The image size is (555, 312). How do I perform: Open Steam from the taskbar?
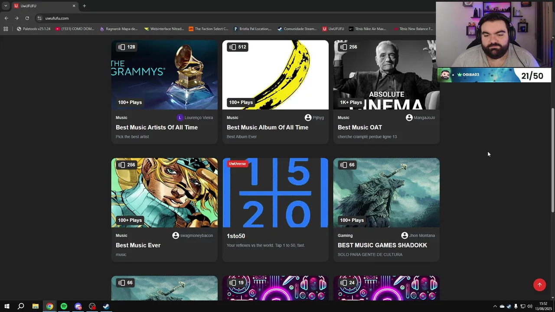pos(106,306)
